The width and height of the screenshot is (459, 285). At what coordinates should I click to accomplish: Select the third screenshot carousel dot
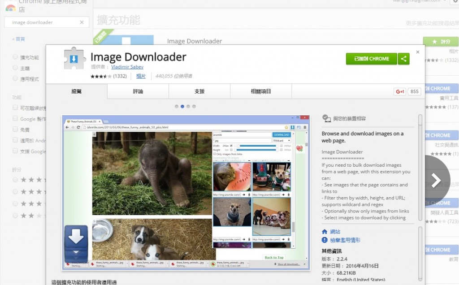click(x=188, y=107)
